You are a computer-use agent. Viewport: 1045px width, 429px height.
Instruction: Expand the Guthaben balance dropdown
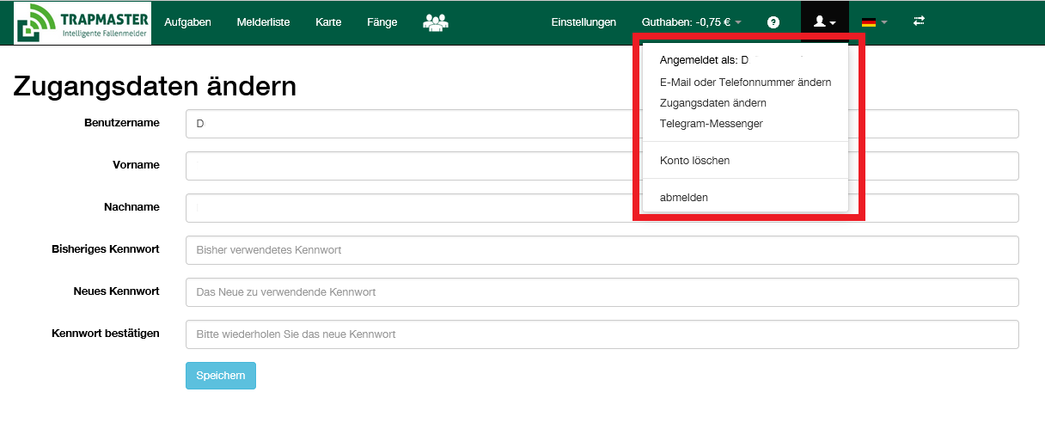point(691,22)
